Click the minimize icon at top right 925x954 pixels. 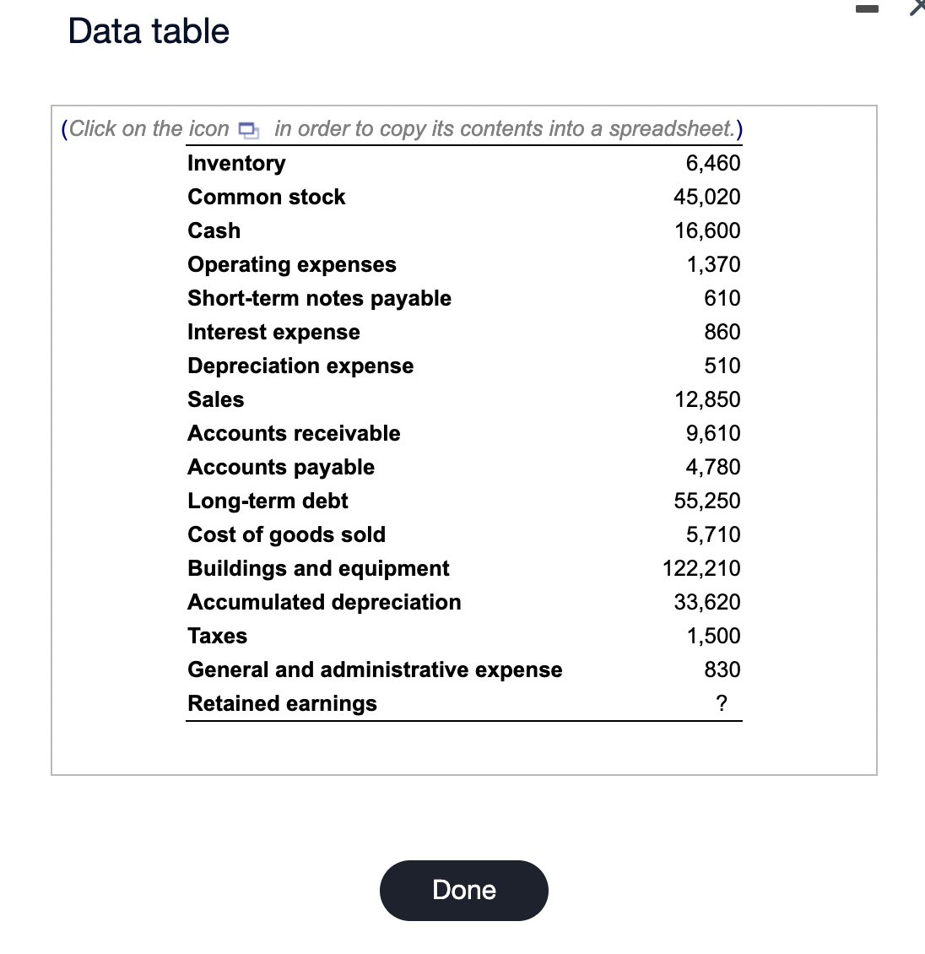coord(867,8)
